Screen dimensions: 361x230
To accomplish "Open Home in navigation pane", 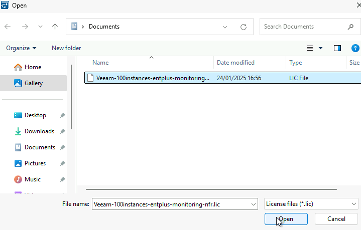I will pyautogui.click(x=33, y=67).
